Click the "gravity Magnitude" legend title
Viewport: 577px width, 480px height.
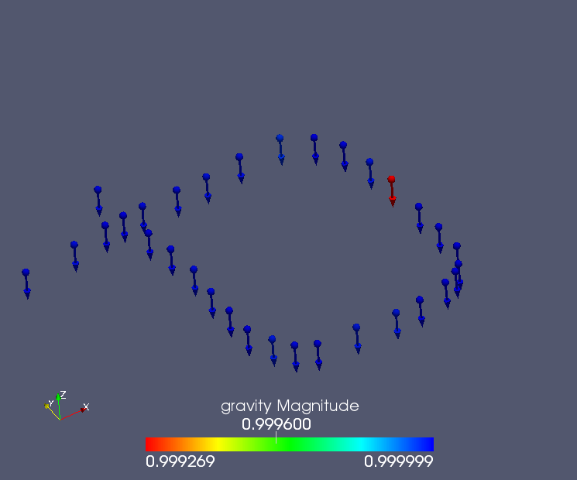[290, 406]
